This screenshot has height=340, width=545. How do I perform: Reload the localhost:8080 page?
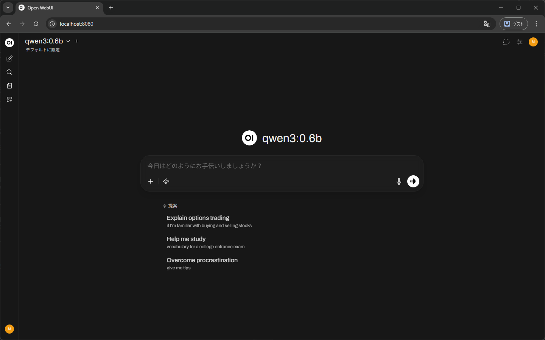point(36,24)
